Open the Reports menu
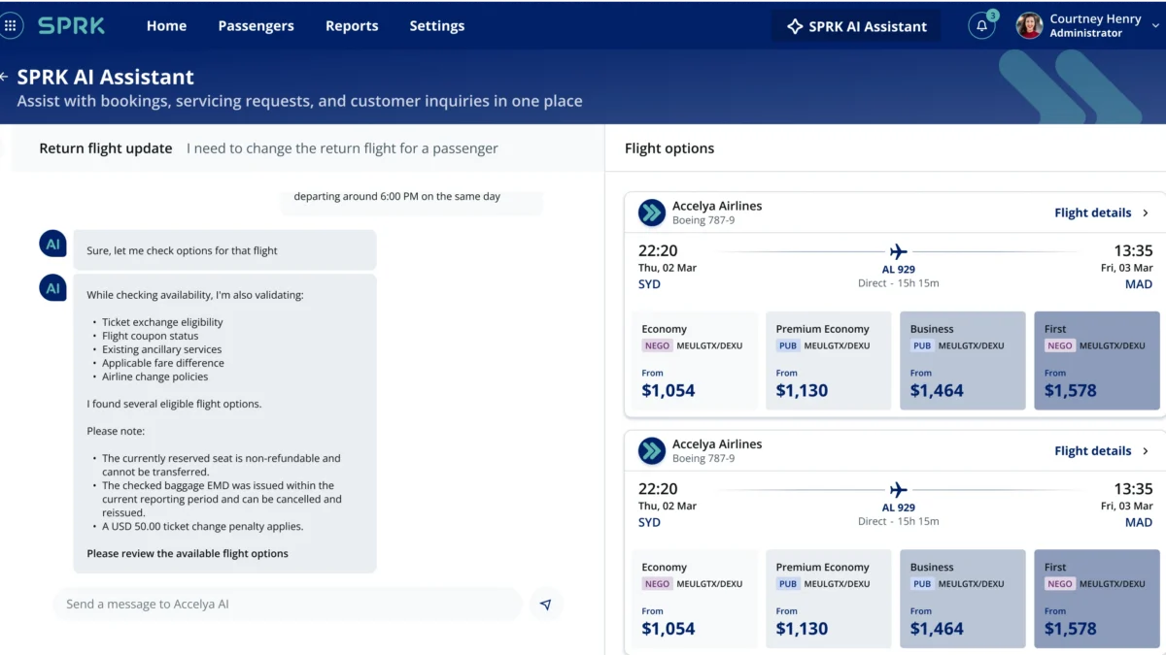This screenshot has height=655, width=1166. click(352, 26)
